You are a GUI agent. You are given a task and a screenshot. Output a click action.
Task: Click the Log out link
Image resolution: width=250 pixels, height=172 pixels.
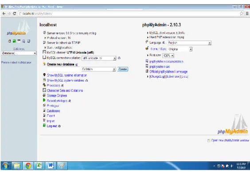pyautogui.click(x=52, y=126)
